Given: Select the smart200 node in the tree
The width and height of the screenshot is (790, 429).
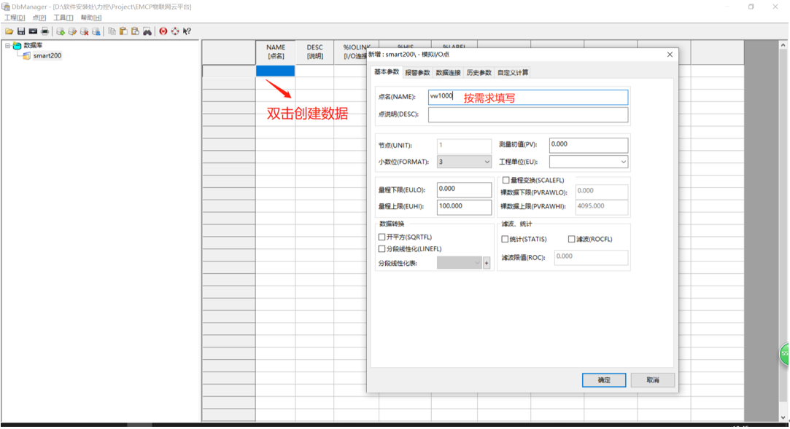Looking at the screenshot, I should [48, 55].
